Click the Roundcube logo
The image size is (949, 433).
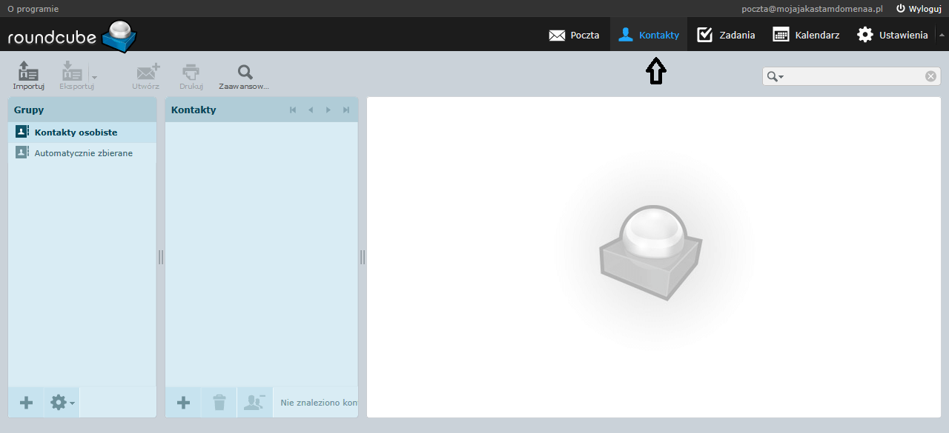pos(72,36)
